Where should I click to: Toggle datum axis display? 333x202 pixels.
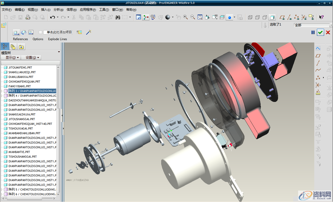coord(289,17)
